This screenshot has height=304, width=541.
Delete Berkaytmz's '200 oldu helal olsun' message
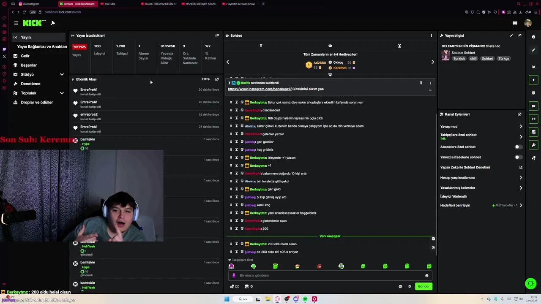(x=231, y=244)
